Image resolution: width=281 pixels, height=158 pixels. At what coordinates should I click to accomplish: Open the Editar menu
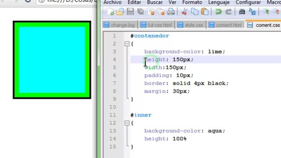(134, 2)
